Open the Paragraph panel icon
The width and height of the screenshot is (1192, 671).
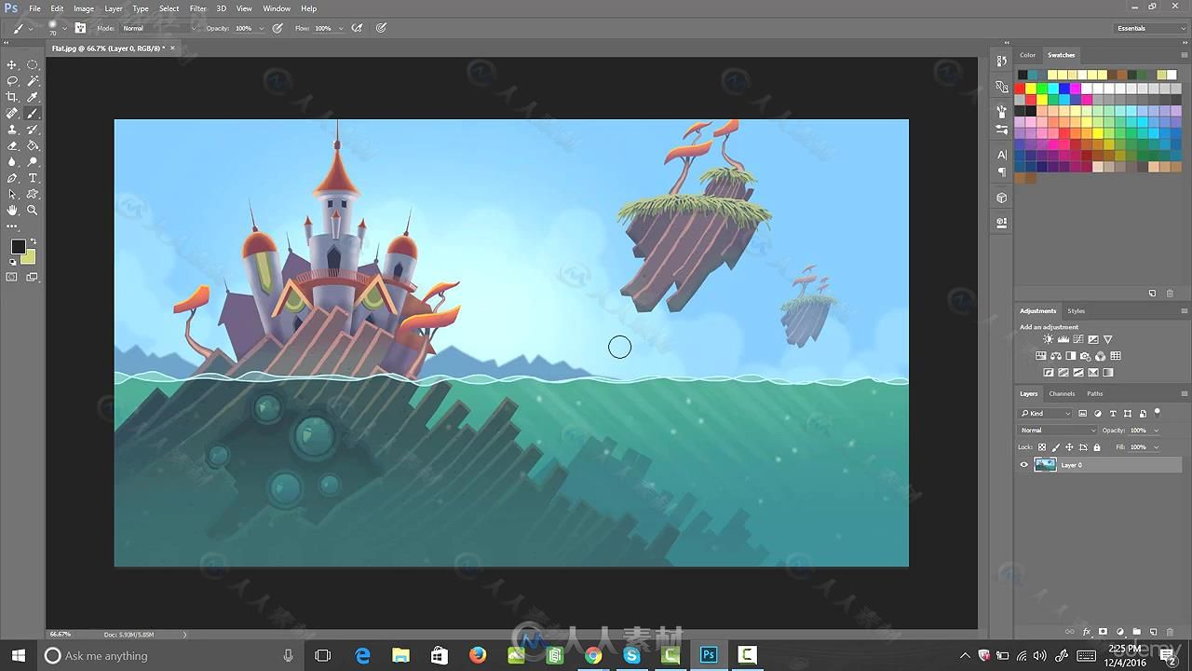pyautogui.click(x=1002, y=172)
